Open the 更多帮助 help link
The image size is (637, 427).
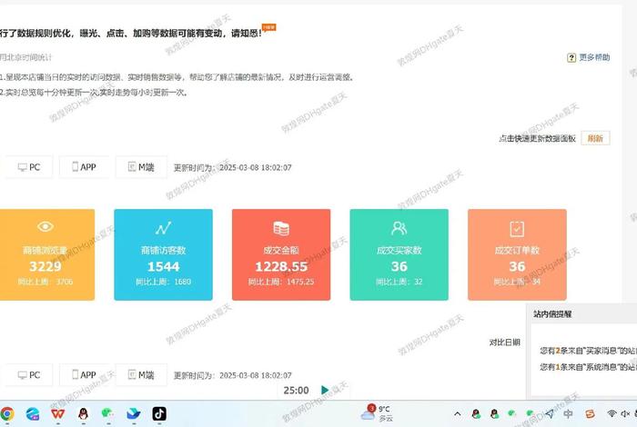[594, 57]
